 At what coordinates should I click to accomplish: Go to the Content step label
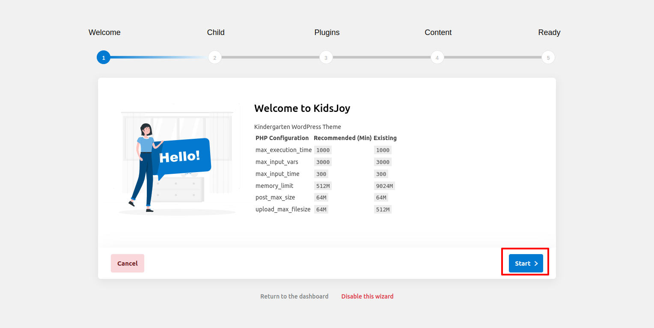438,32
